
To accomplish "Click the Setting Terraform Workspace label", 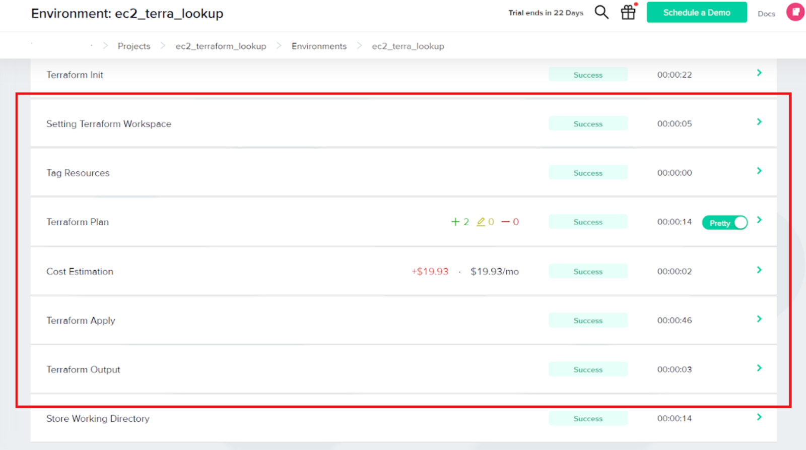I will point(109,124).
